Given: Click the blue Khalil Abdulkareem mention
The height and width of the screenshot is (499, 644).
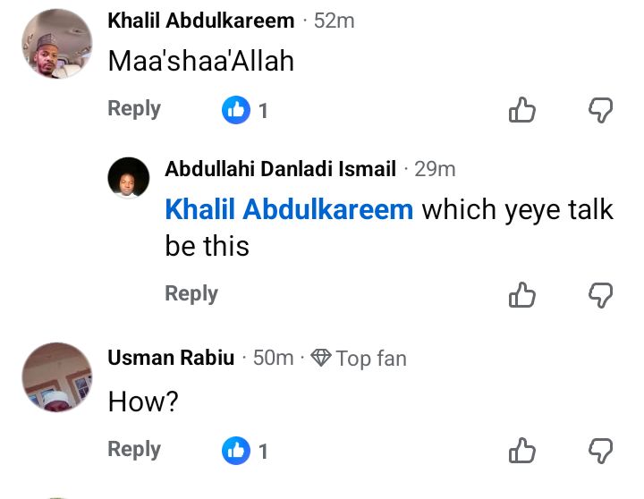Looking at the screenshot, I should point(289,210).
